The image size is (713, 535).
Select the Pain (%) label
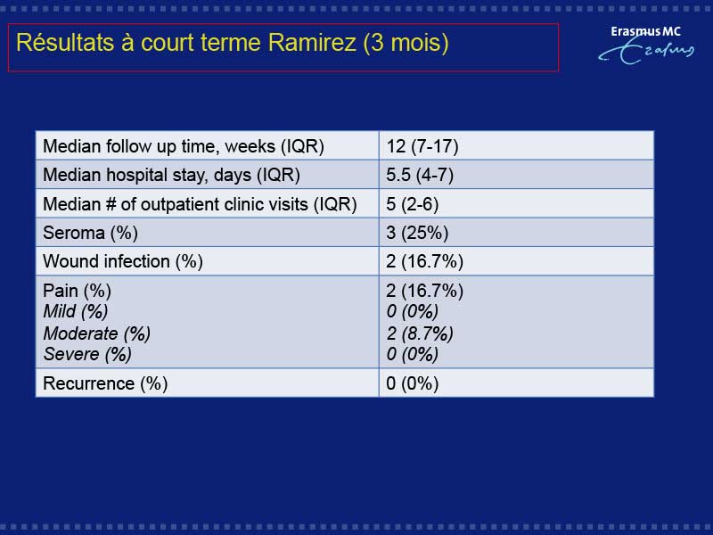(x=77, y=291)
